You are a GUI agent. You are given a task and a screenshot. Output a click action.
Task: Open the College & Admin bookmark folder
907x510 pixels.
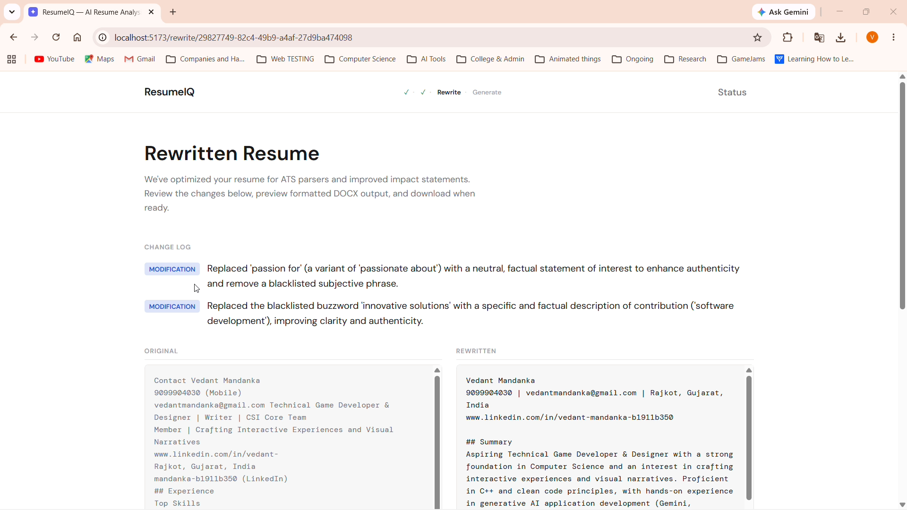pyautogui.click(x=490, y=59)
